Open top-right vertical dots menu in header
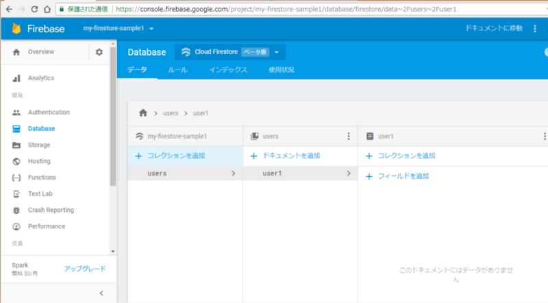The image size is (548, 303). tap(535, 29)
